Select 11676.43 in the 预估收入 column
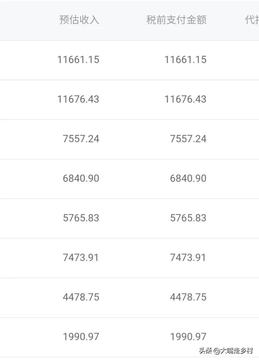 pyautogui.click(x=78, y=99)
